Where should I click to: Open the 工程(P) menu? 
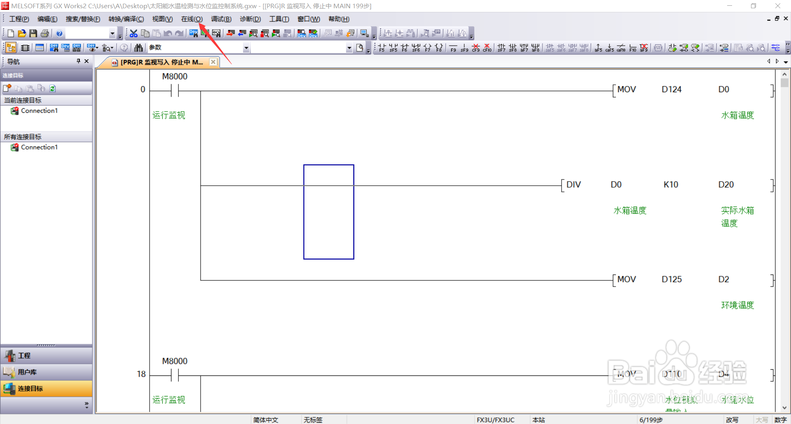pyautogui.click(x=19, y=19)
